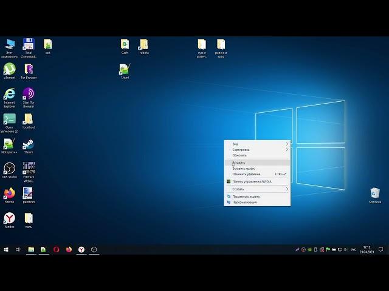This screenshot has height=291, width=389.
Task: Select the Internet Explorer shortcut
Action: pyautogui.click(x=10, y=98)
